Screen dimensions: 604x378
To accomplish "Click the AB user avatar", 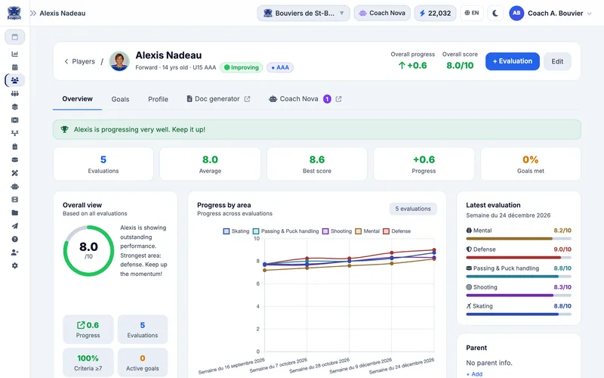I will click(516, 13).
